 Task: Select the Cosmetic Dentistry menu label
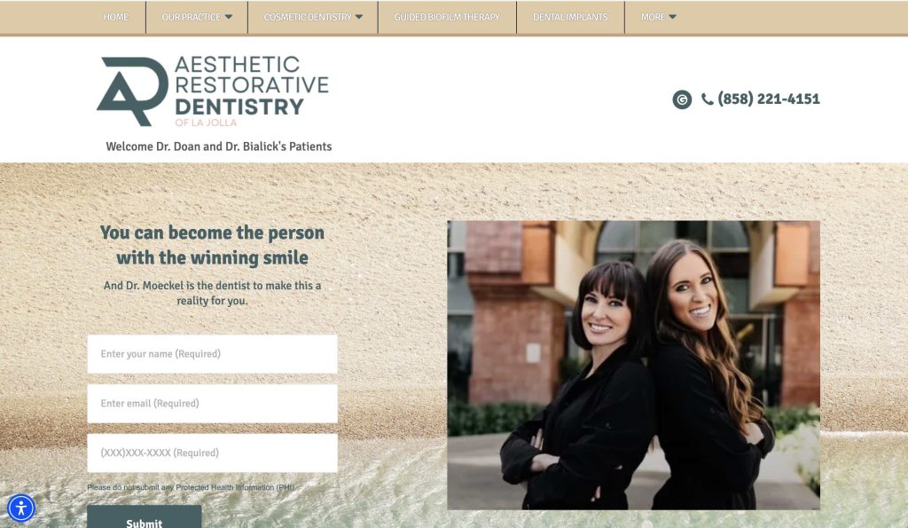point(308,17)
